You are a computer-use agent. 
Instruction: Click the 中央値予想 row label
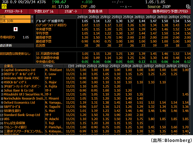pos(43,29)
